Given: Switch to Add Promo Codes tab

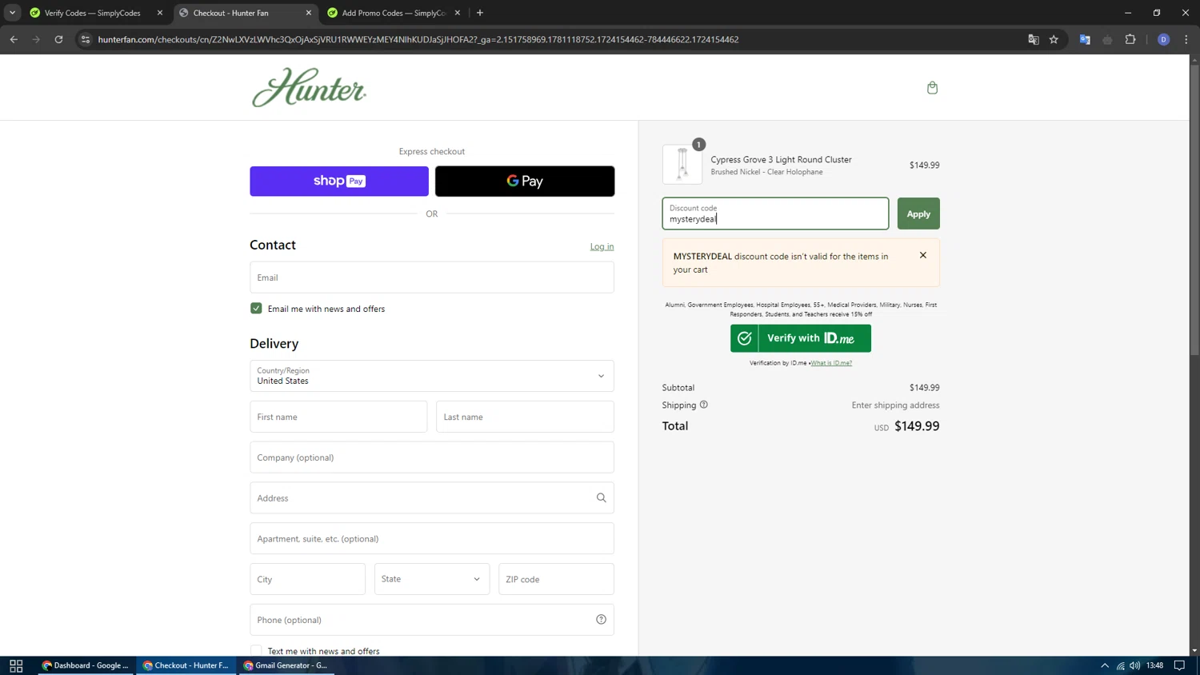Looking at the screenshot, I should [394, 13].
